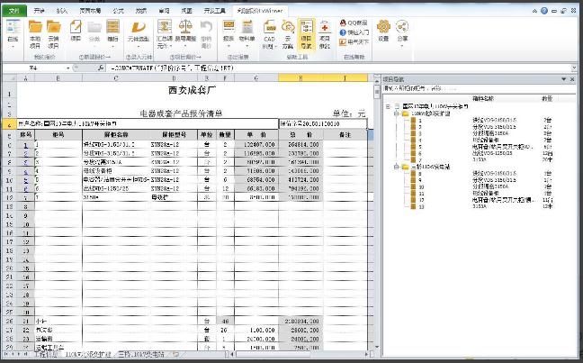Select the 利驰报价 iWinner ribbon tab

(x=260, y=11)
